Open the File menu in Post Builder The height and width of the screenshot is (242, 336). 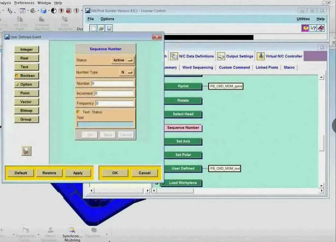(91, 19)
